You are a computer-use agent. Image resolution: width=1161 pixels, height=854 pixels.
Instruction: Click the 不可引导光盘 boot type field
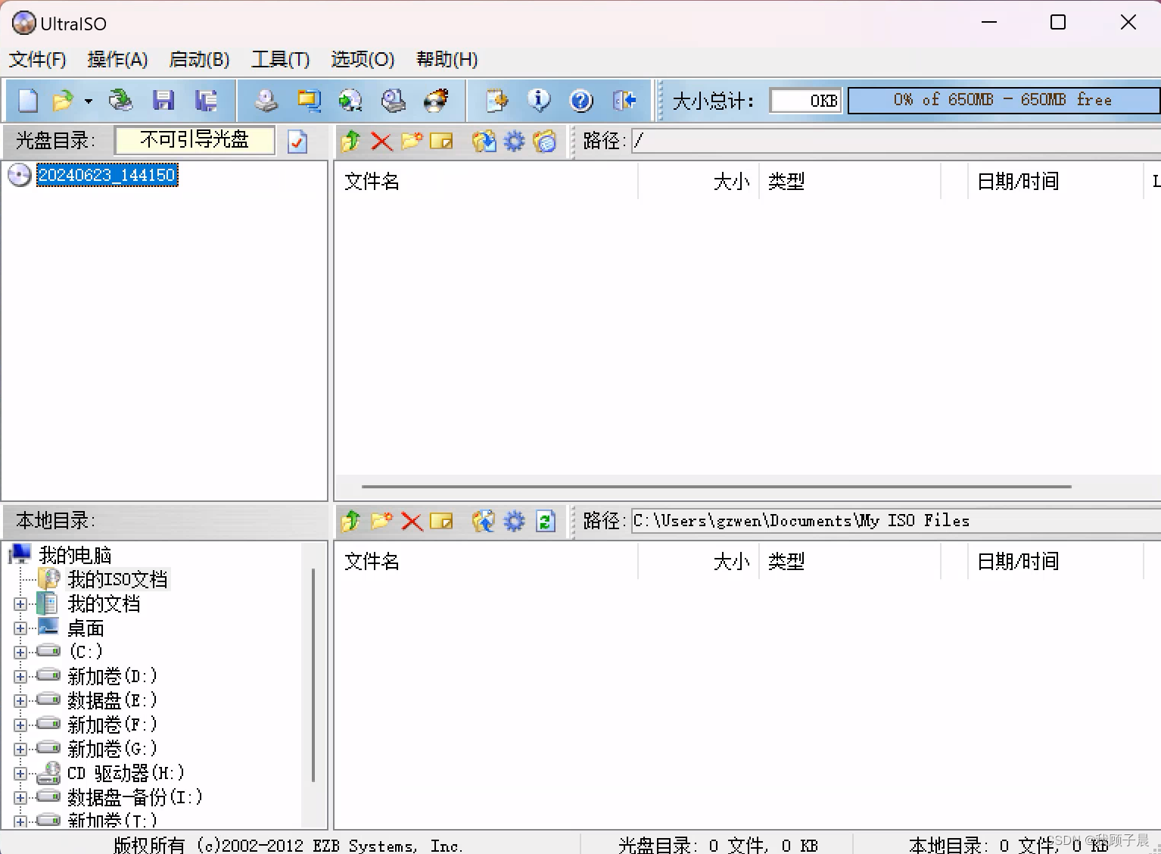tap(195, 140)
